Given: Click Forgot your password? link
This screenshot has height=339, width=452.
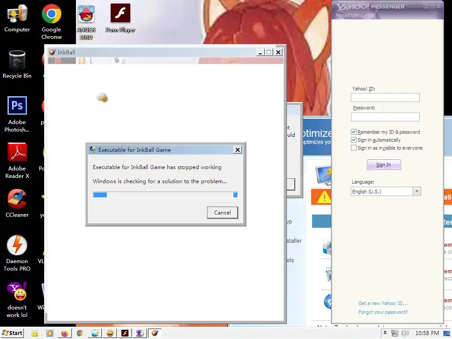Looking at the screenshot, I should pos(383,312).
